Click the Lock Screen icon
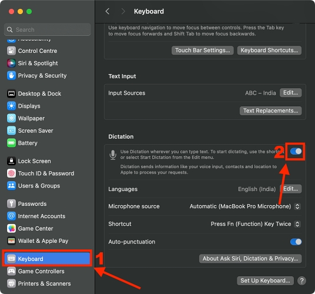Viewport: 315px width, 294px height. coord(11,161)
